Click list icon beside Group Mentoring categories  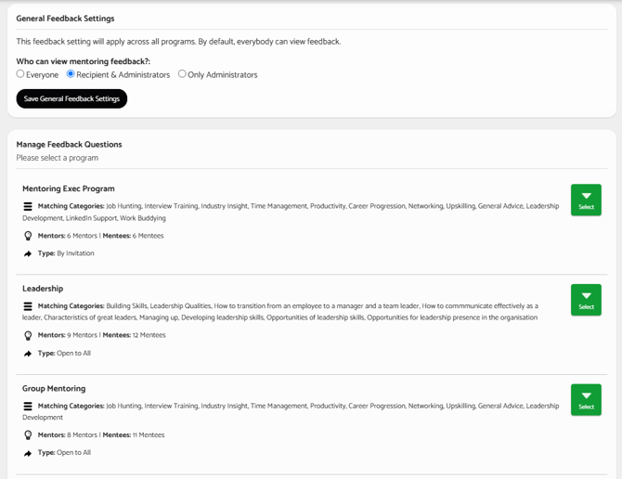[x=28, y=406]
